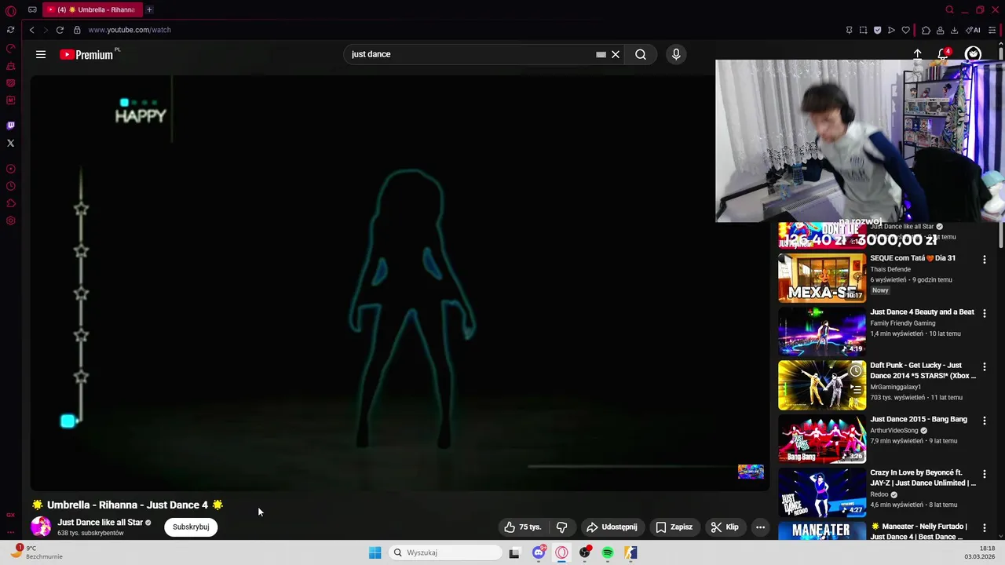Open the YouTube account avatar menu
This screenshot has height=565, width=1005.
pos(974,53)
